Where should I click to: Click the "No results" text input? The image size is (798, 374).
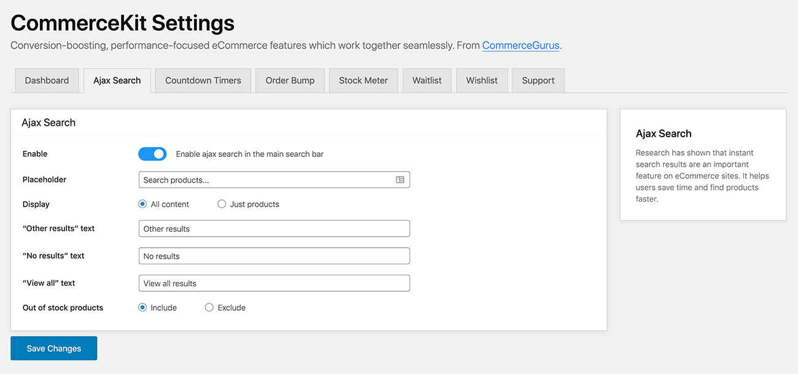[274, 256]
